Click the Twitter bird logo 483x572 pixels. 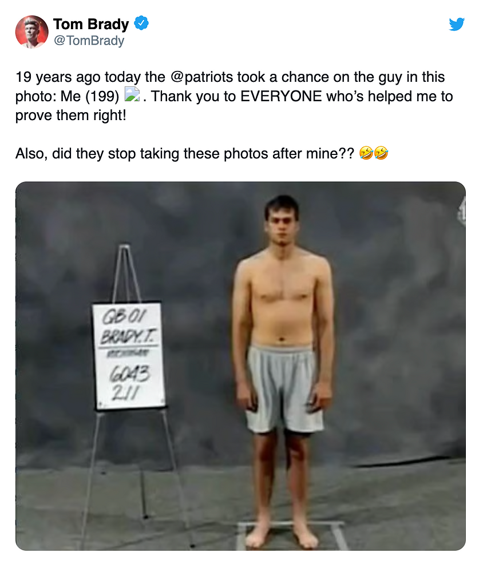[456, 25]
